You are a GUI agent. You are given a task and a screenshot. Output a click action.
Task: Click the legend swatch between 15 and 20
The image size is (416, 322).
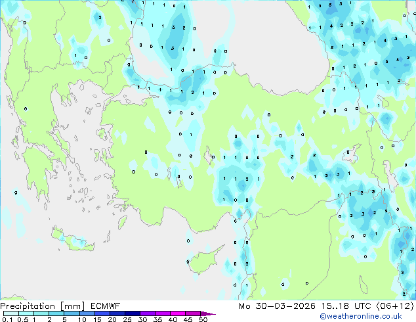(102, 313)
